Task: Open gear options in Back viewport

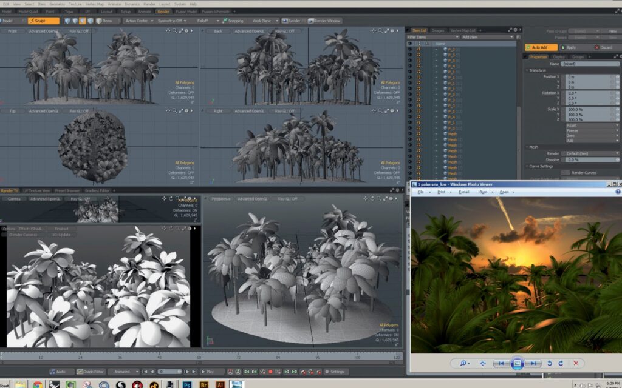Action: click(x=392, y=31)
